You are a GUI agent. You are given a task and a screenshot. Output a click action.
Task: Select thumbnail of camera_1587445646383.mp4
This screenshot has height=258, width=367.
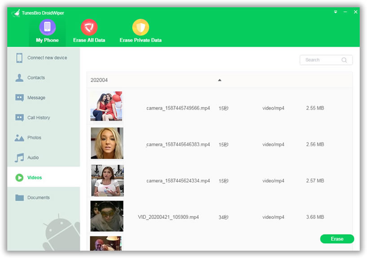point(107,143)
